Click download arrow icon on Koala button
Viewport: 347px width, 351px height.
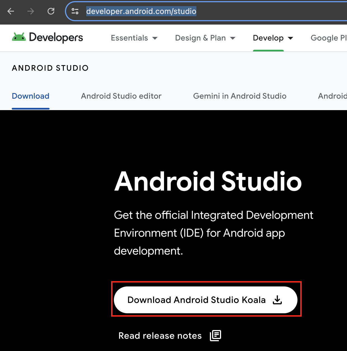[277, 300]
